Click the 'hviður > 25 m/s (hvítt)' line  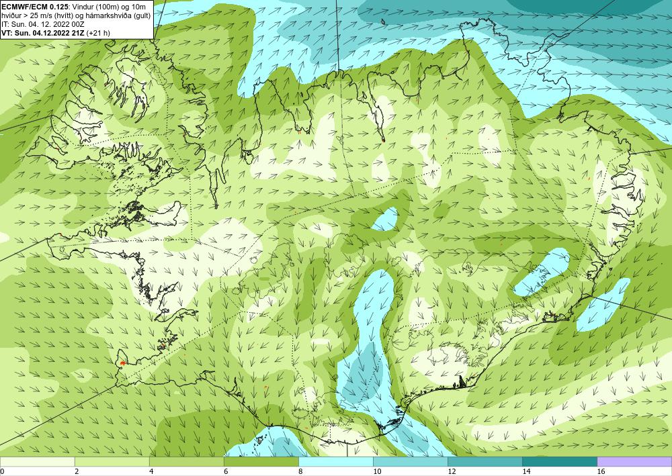tap(76, 15)
